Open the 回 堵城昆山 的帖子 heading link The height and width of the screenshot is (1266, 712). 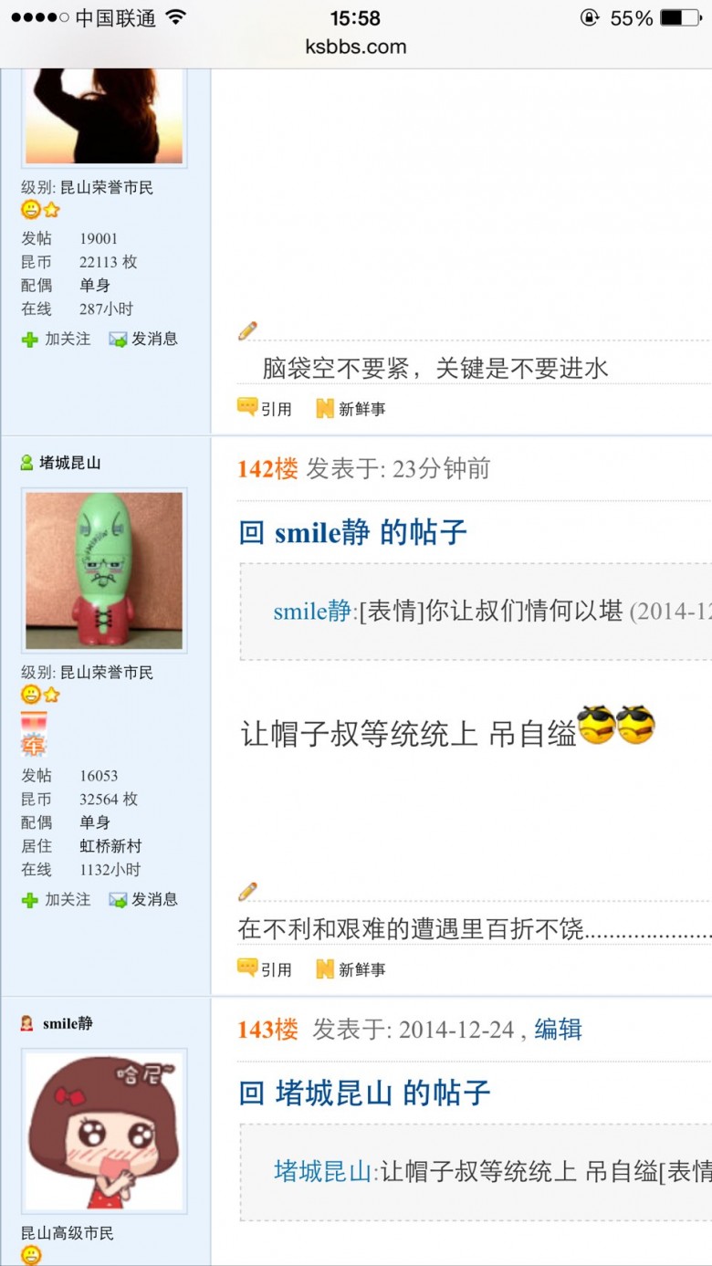(x=364, y=1093)
